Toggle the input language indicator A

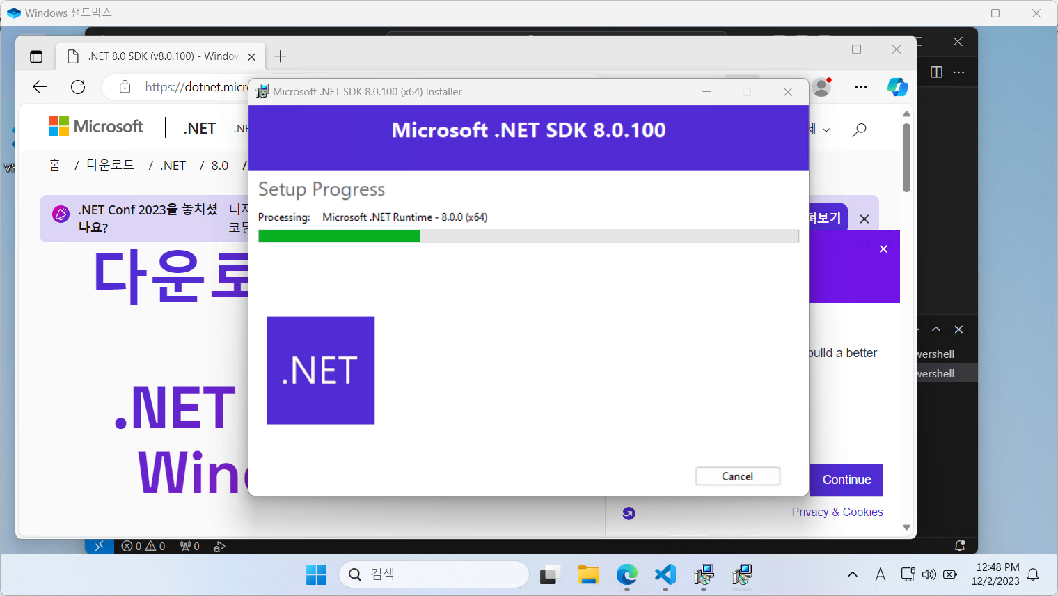(881, 574)
